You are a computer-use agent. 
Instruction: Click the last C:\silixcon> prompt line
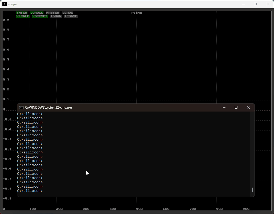30,191
